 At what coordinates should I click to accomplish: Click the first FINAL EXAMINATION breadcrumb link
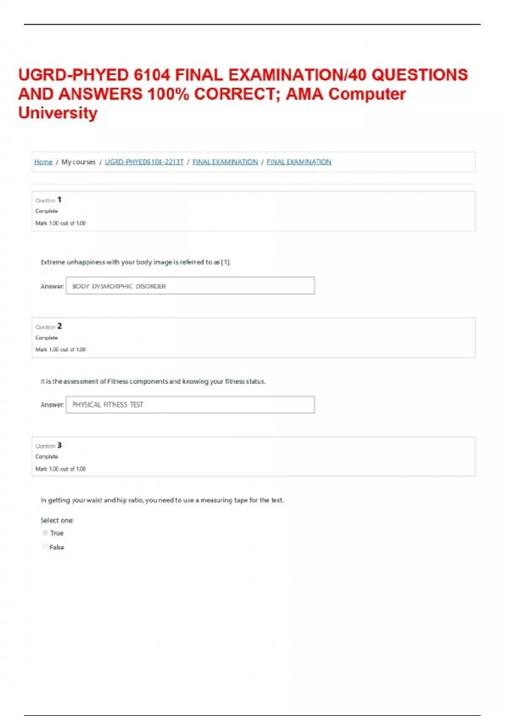[225, 161]
